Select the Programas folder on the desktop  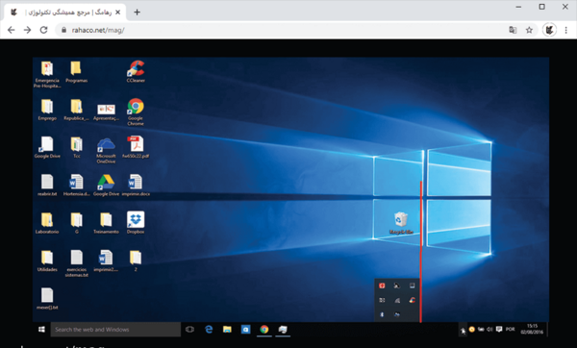click(x=76, y=71)
